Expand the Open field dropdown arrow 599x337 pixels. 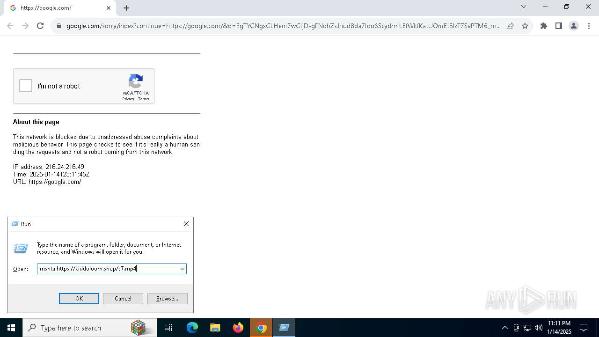coord(183,269)
